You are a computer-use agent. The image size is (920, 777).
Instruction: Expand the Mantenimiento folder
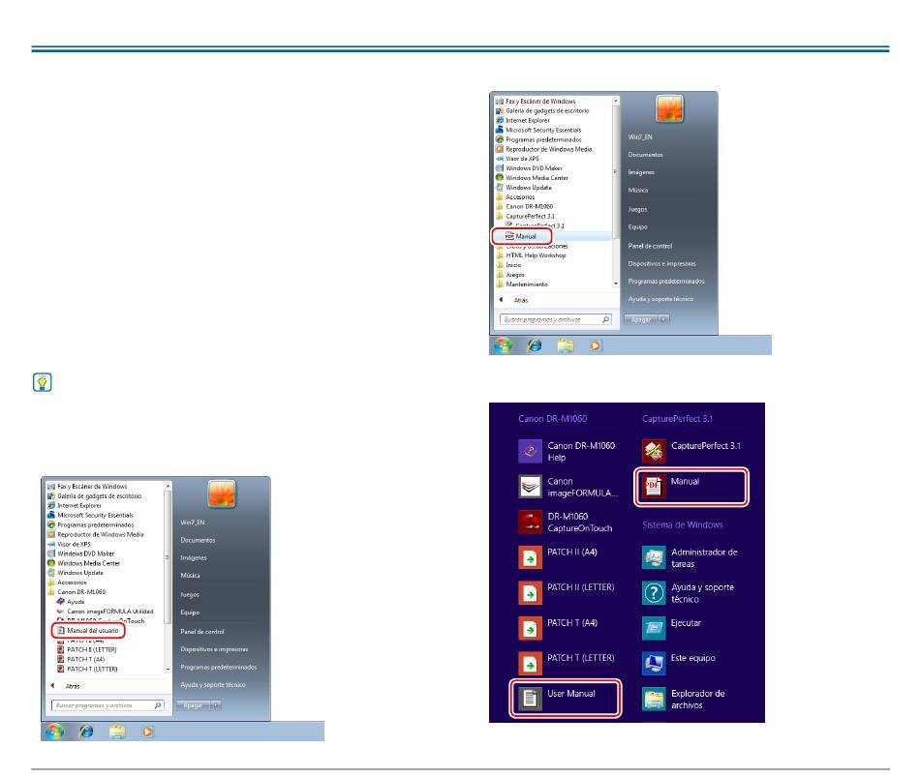pos(522,284)
